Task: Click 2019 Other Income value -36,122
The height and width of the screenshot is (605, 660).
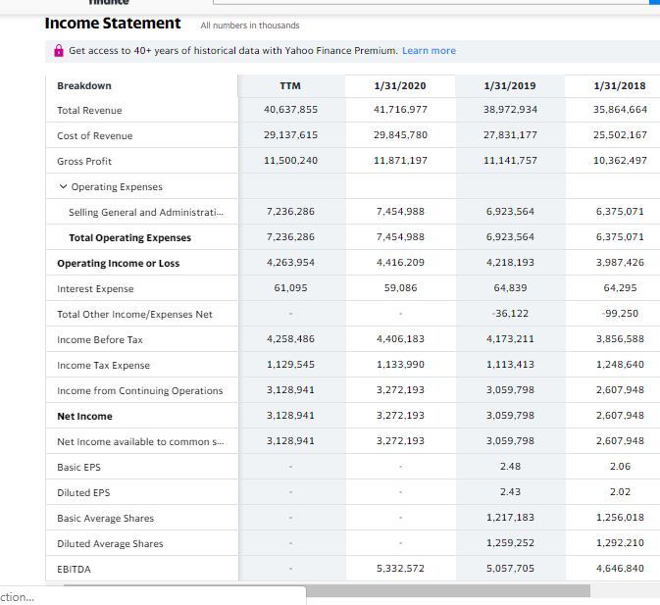Action: (510, 314)
